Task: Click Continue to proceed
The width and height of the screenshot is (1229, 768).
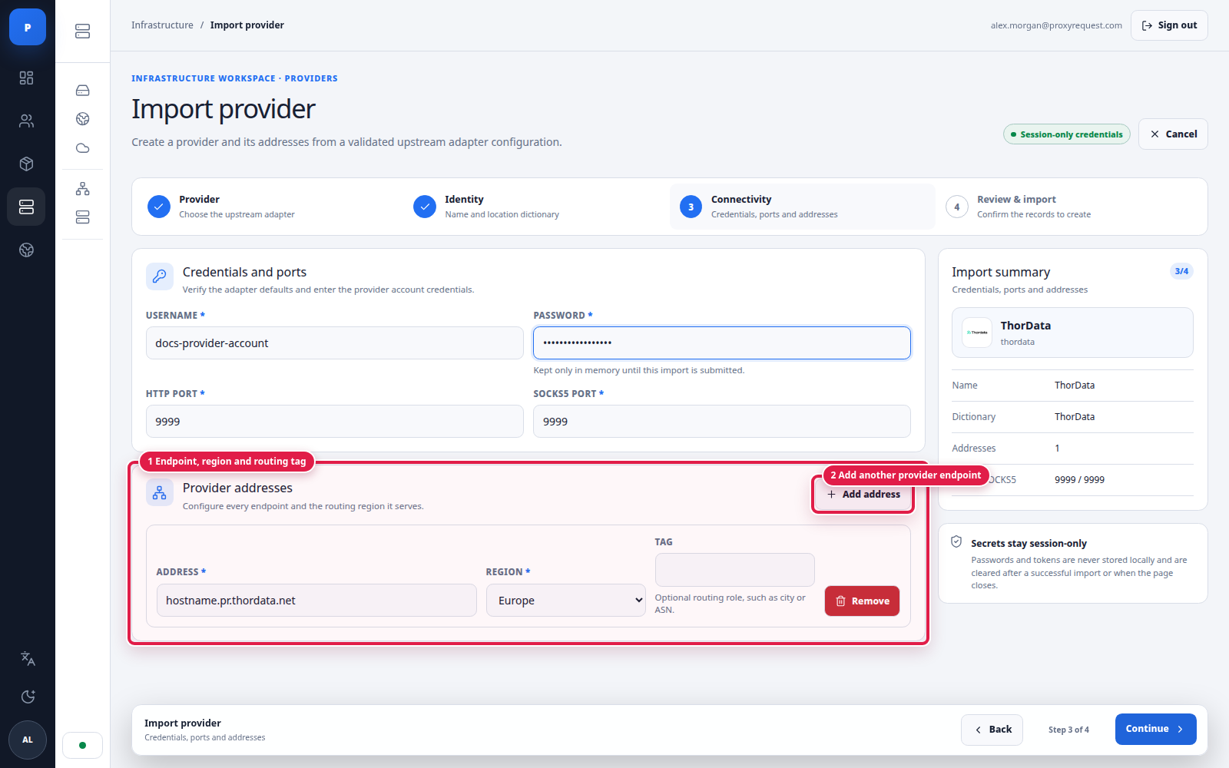Action: click(x=1155, y=730)
